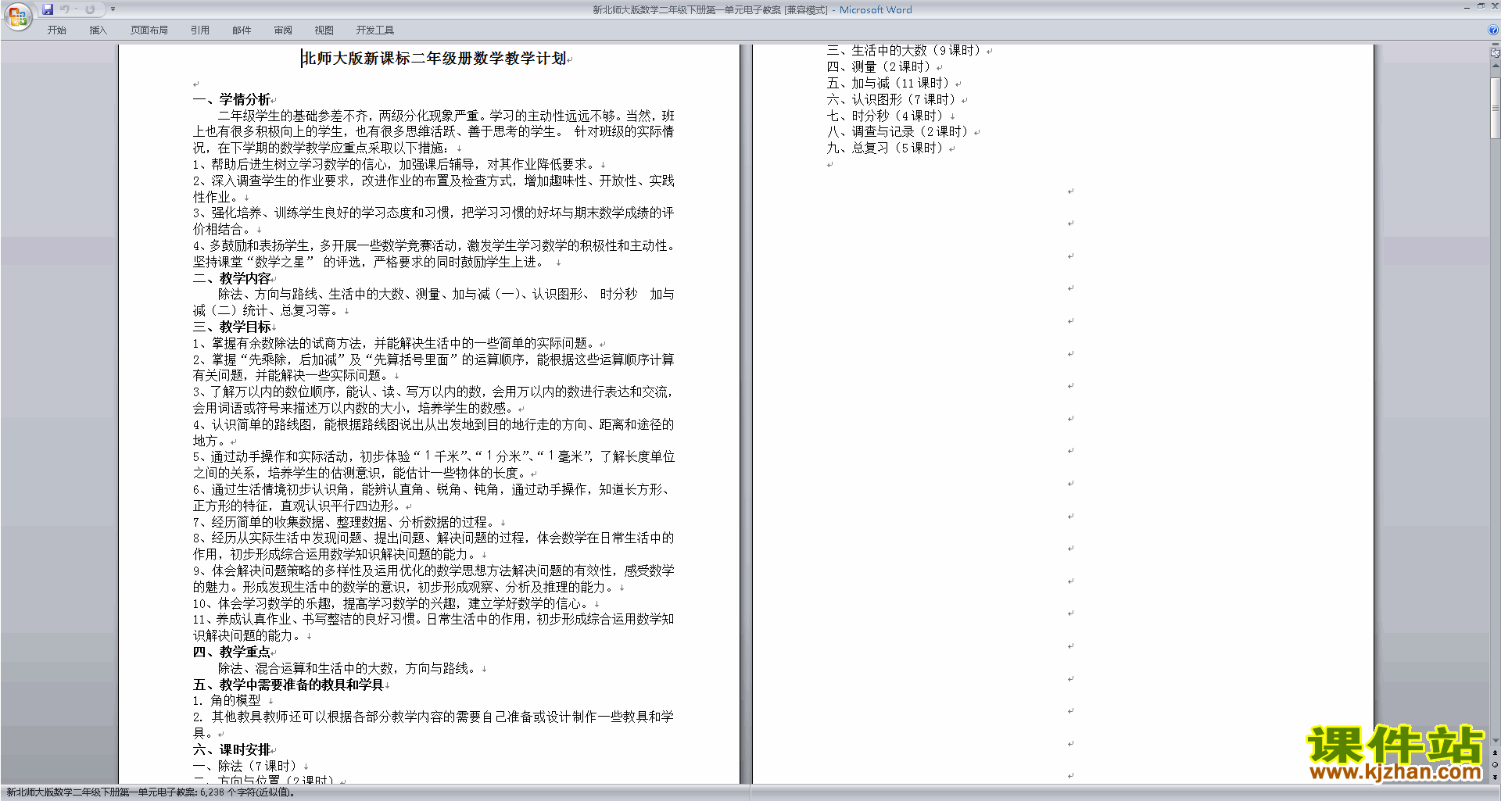Click the Redo icon in Quick Access Toolbar
Image resolution: width=1501 pixels, height=801 pixels.
click(x=90, y=9)
